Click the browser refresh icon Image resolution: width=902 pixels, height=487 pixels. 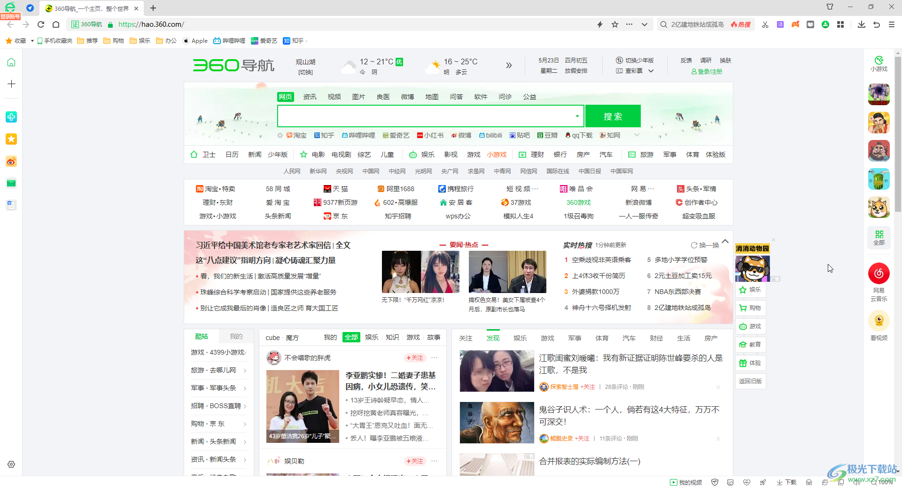click(x=41, y=24)
